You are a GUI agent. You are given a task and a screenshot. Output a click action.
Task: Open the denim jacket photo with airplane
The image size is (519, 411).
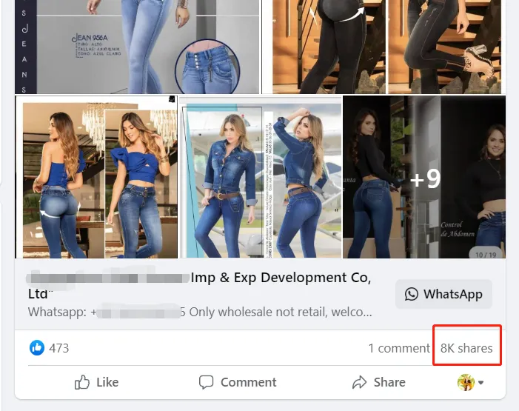(x=261, y=178)
